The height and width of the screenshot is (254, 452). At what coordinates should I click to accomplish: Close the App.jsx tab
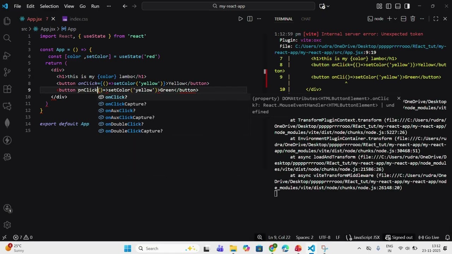pyautogui.click(x=53, y=19)
